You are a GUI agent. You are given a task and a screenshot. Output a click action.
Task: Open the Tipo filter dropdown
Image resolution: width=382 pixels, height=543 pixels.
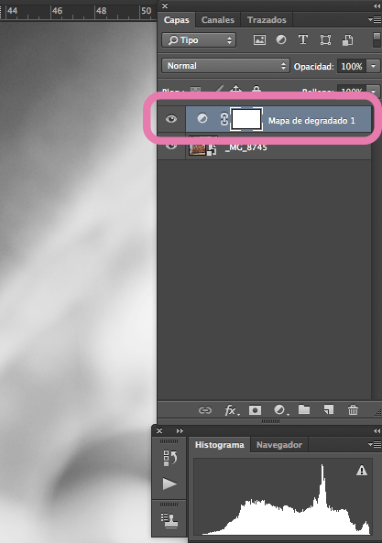[199, 40]
